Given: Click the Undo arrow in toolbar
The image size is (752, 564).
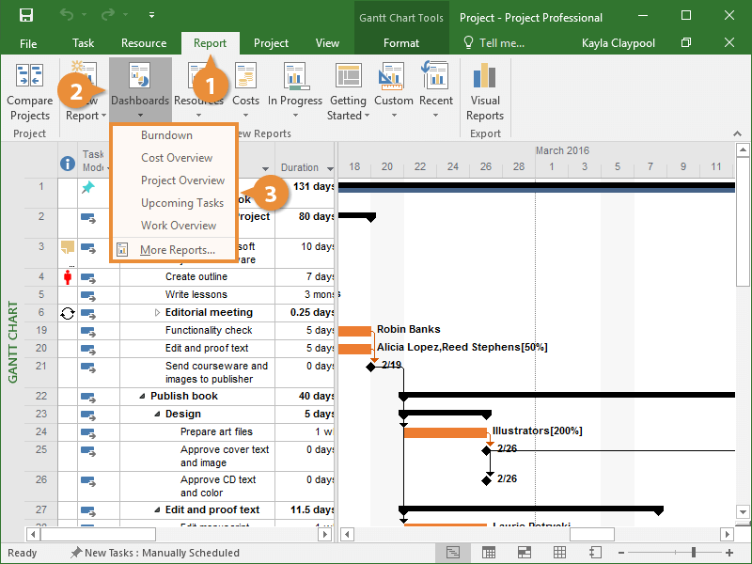Looking at the screenshot, I should 67,16.
